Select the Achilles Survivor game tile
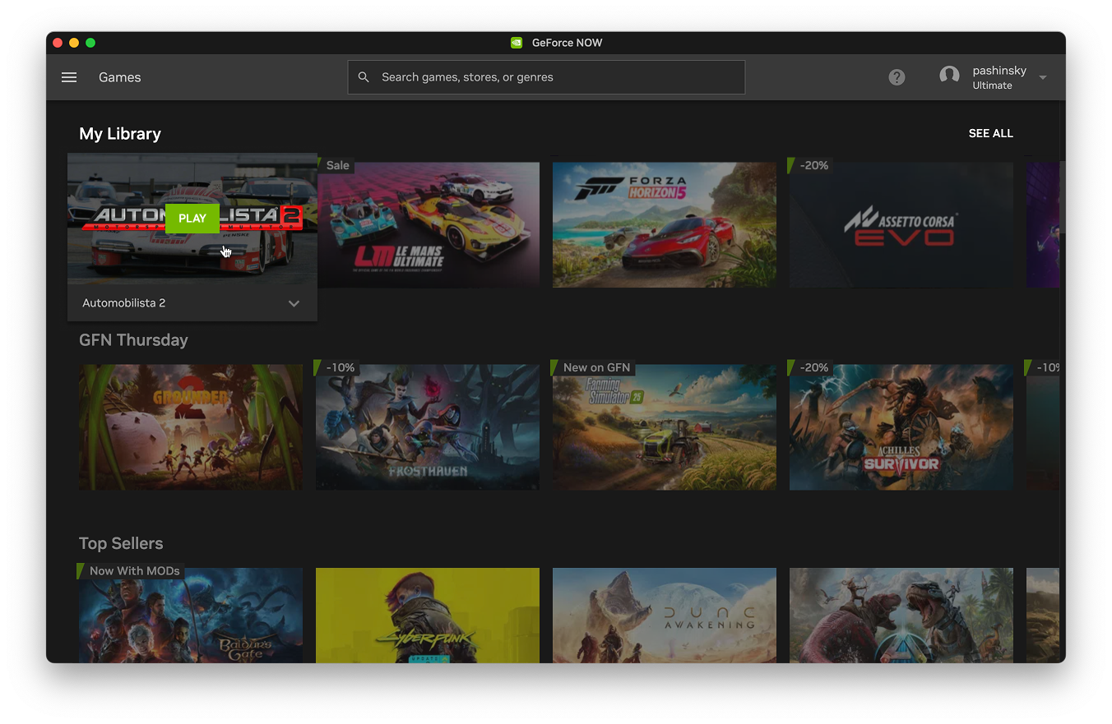 (x=901, y=427)
